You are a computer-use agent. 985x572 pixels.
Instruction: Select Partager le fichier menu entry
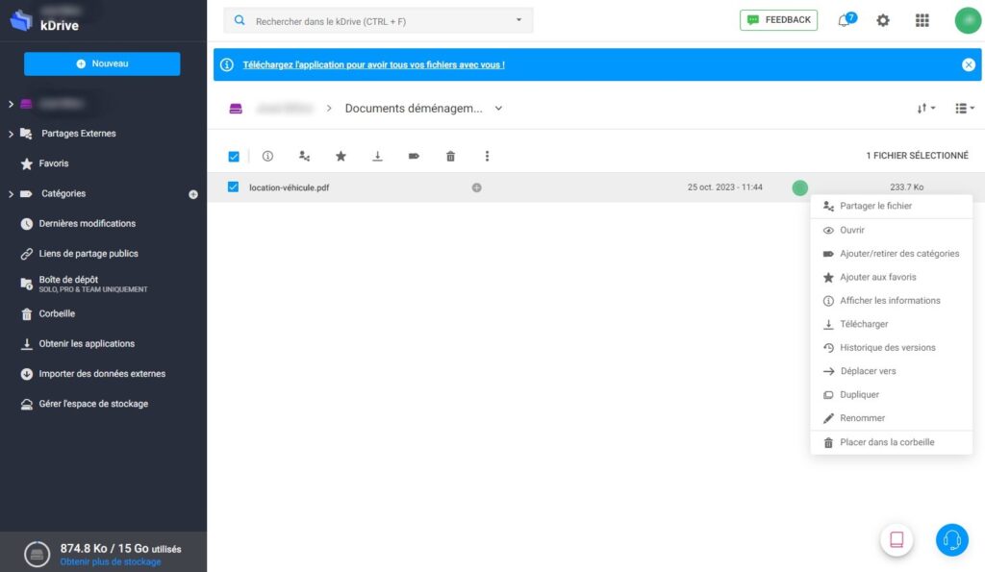click(892, 206)
